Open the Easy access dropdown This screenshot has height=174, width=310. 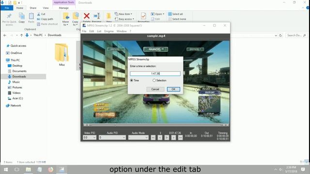click(x=124, y=19)
